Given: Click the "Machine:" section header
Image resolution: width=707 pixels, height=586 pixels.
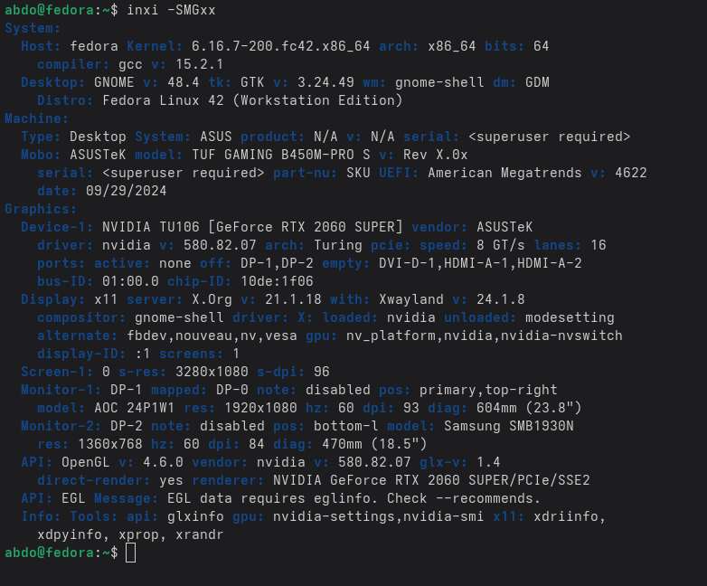Looking at the screenshot, I should tap(36, 118).
